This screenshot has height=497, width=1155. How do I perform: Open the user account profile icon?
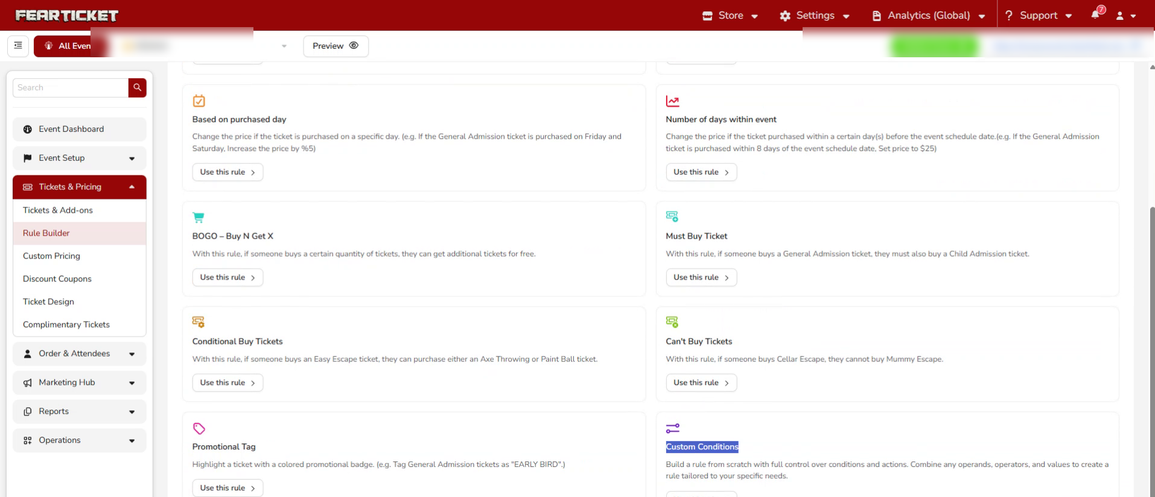pyautogui.click(x=1120, y=16)
